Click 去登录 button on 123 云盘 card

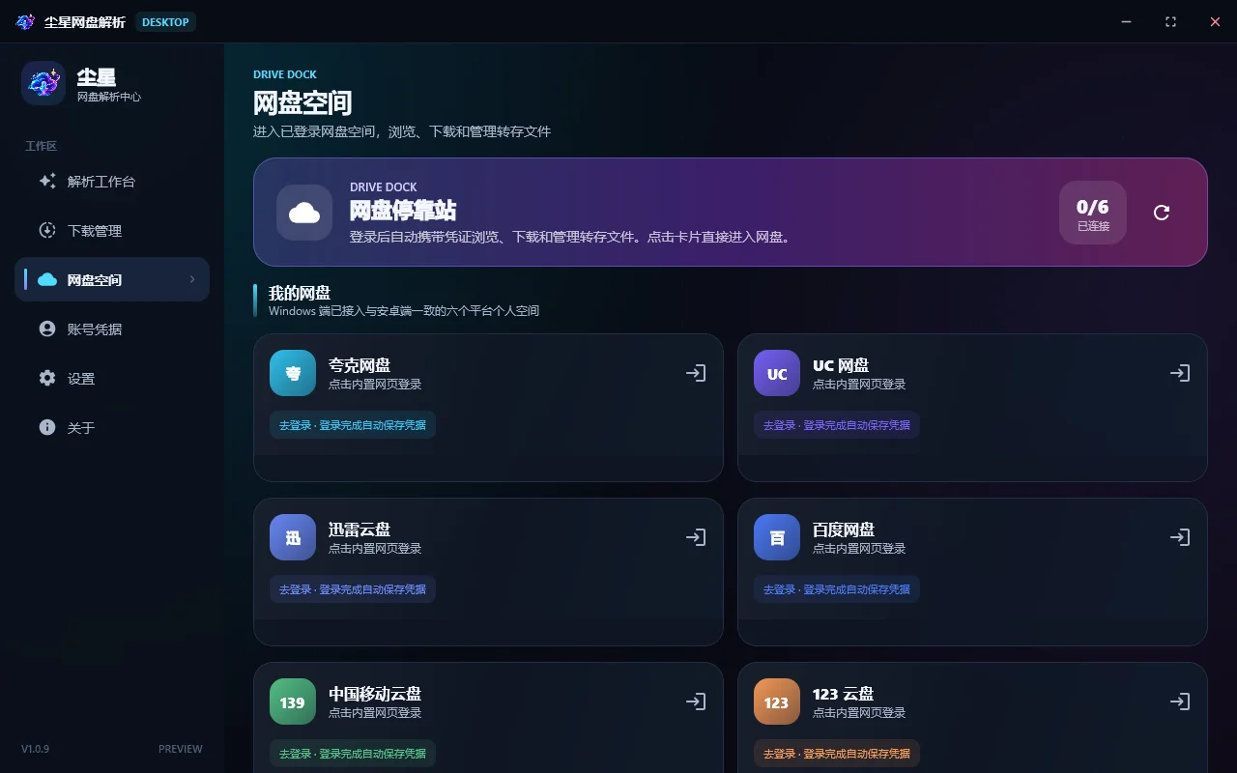click(837, 754)
